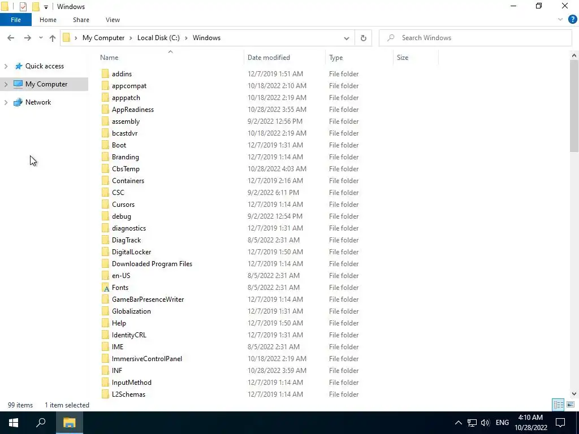Show hidden system tray icons
Screen dimensions: 579x434
click(x=458, y=423)
